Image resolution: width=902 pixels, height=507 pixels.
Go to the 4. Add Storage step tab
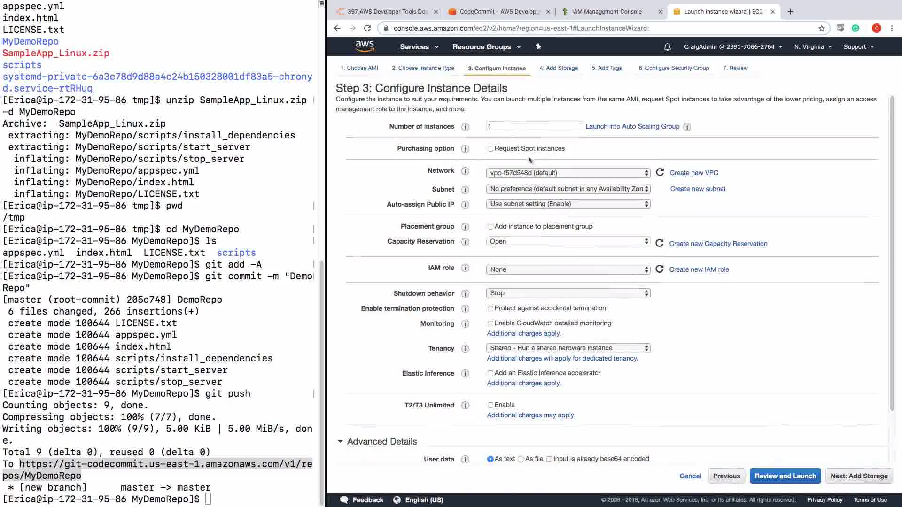click(558, 68)
